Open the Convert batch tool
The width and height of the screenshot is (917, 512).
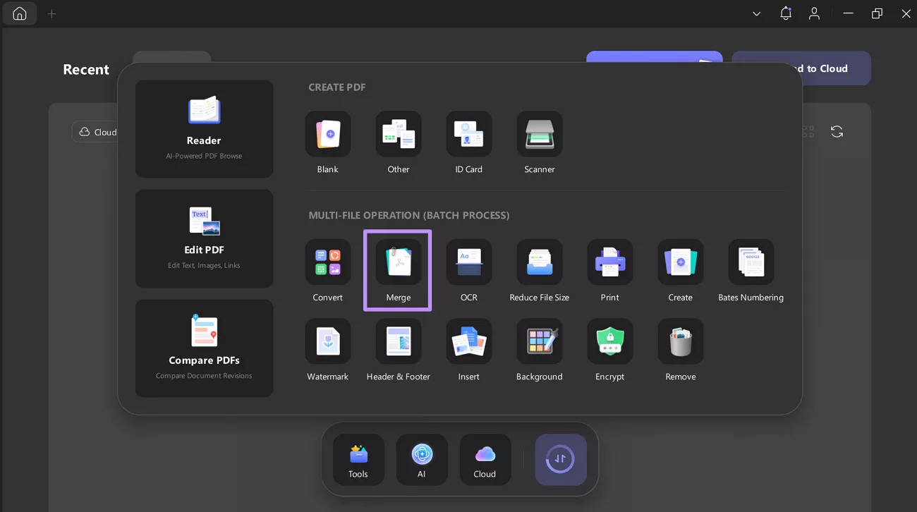(327, 263)
